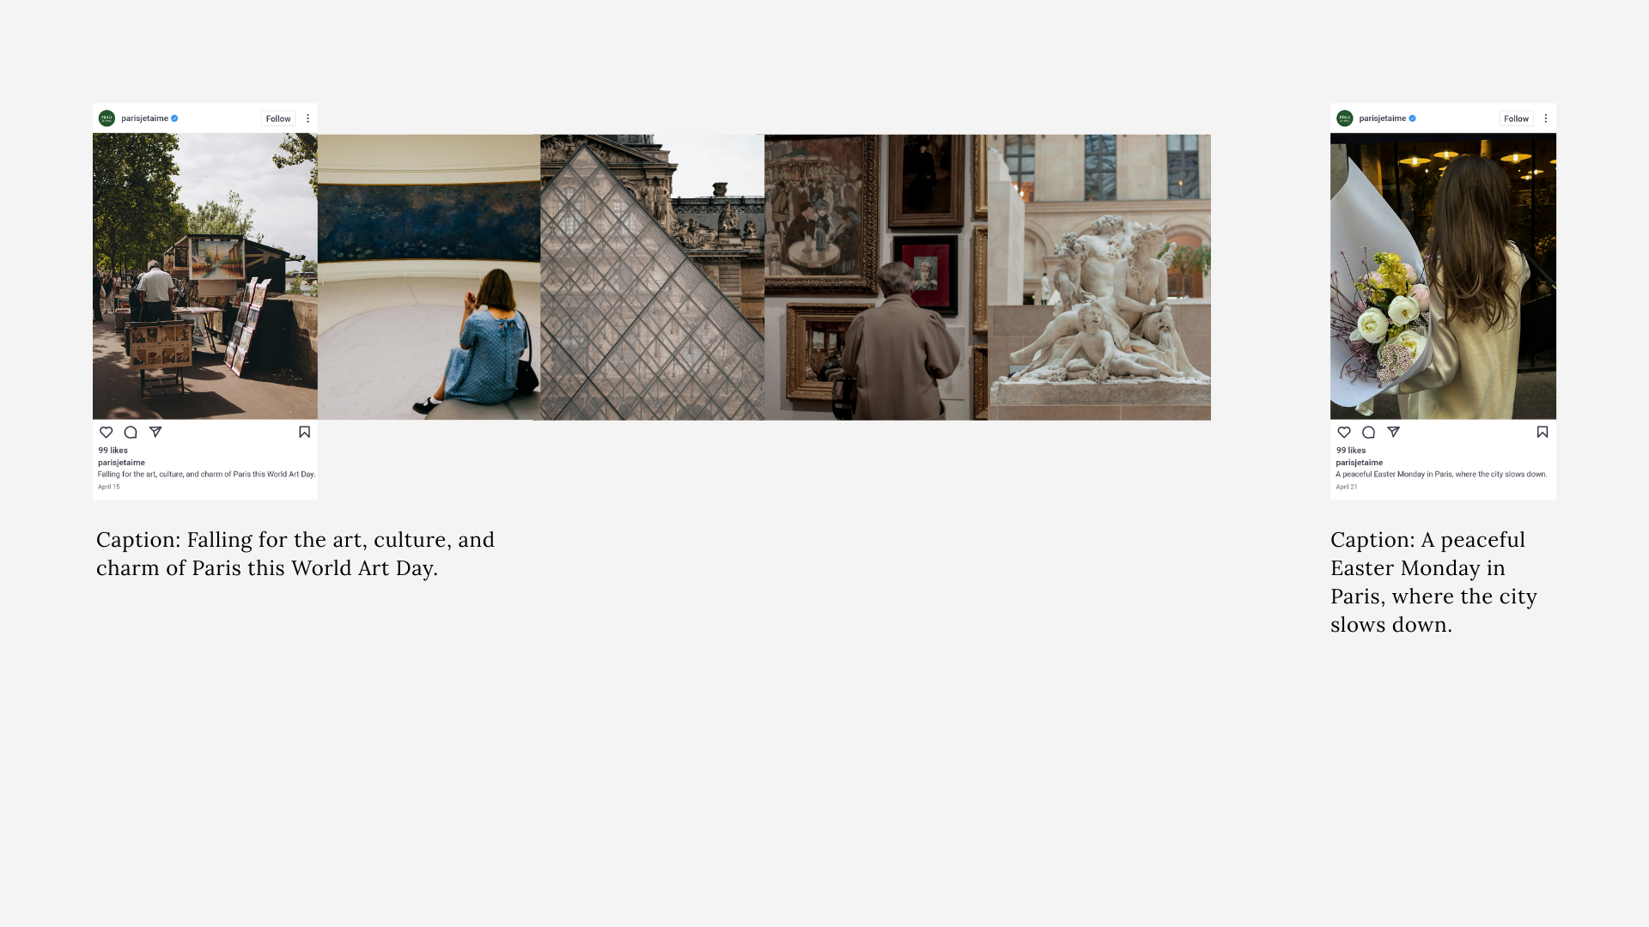Share the World Art Day post

[x=155, y=432]
